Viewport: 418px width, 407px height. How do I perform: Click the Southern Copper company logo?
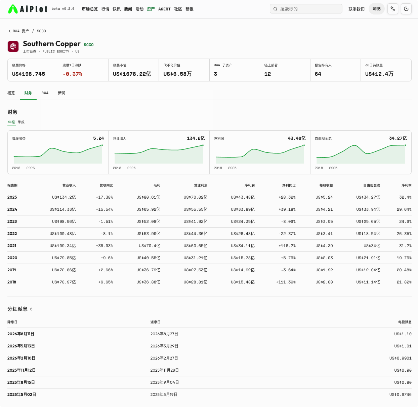click(x=13, y=46)
